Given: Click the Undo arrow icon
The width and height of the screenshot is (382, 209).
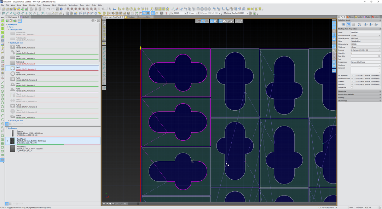Looking at the screenshot, I should [48, 9].
